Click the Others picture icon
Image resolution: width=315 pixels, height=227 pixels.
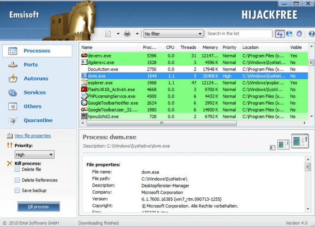pyautogui.click(x=13, y=106)
